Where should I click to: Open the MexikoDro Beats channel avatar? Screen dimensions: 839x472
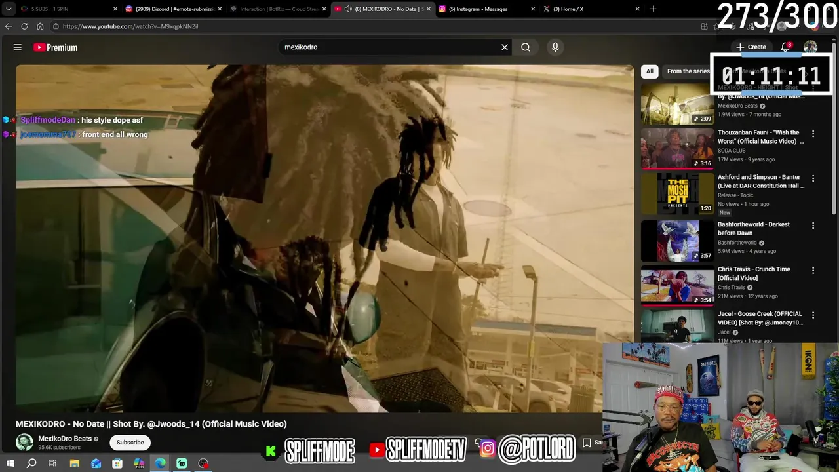(x=24, y=442)
